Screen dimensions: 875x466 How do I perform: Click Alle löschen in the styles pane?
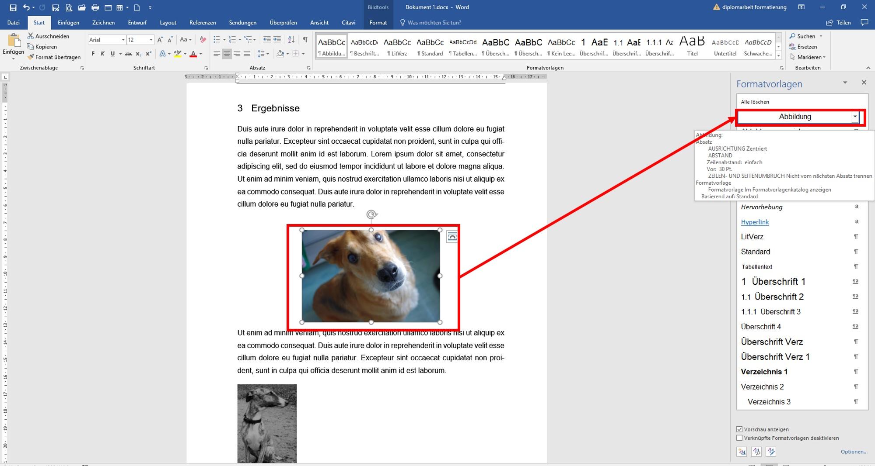pos(755,101)
